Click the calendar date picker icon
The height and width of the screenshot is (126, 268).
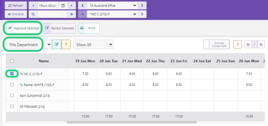63,6
